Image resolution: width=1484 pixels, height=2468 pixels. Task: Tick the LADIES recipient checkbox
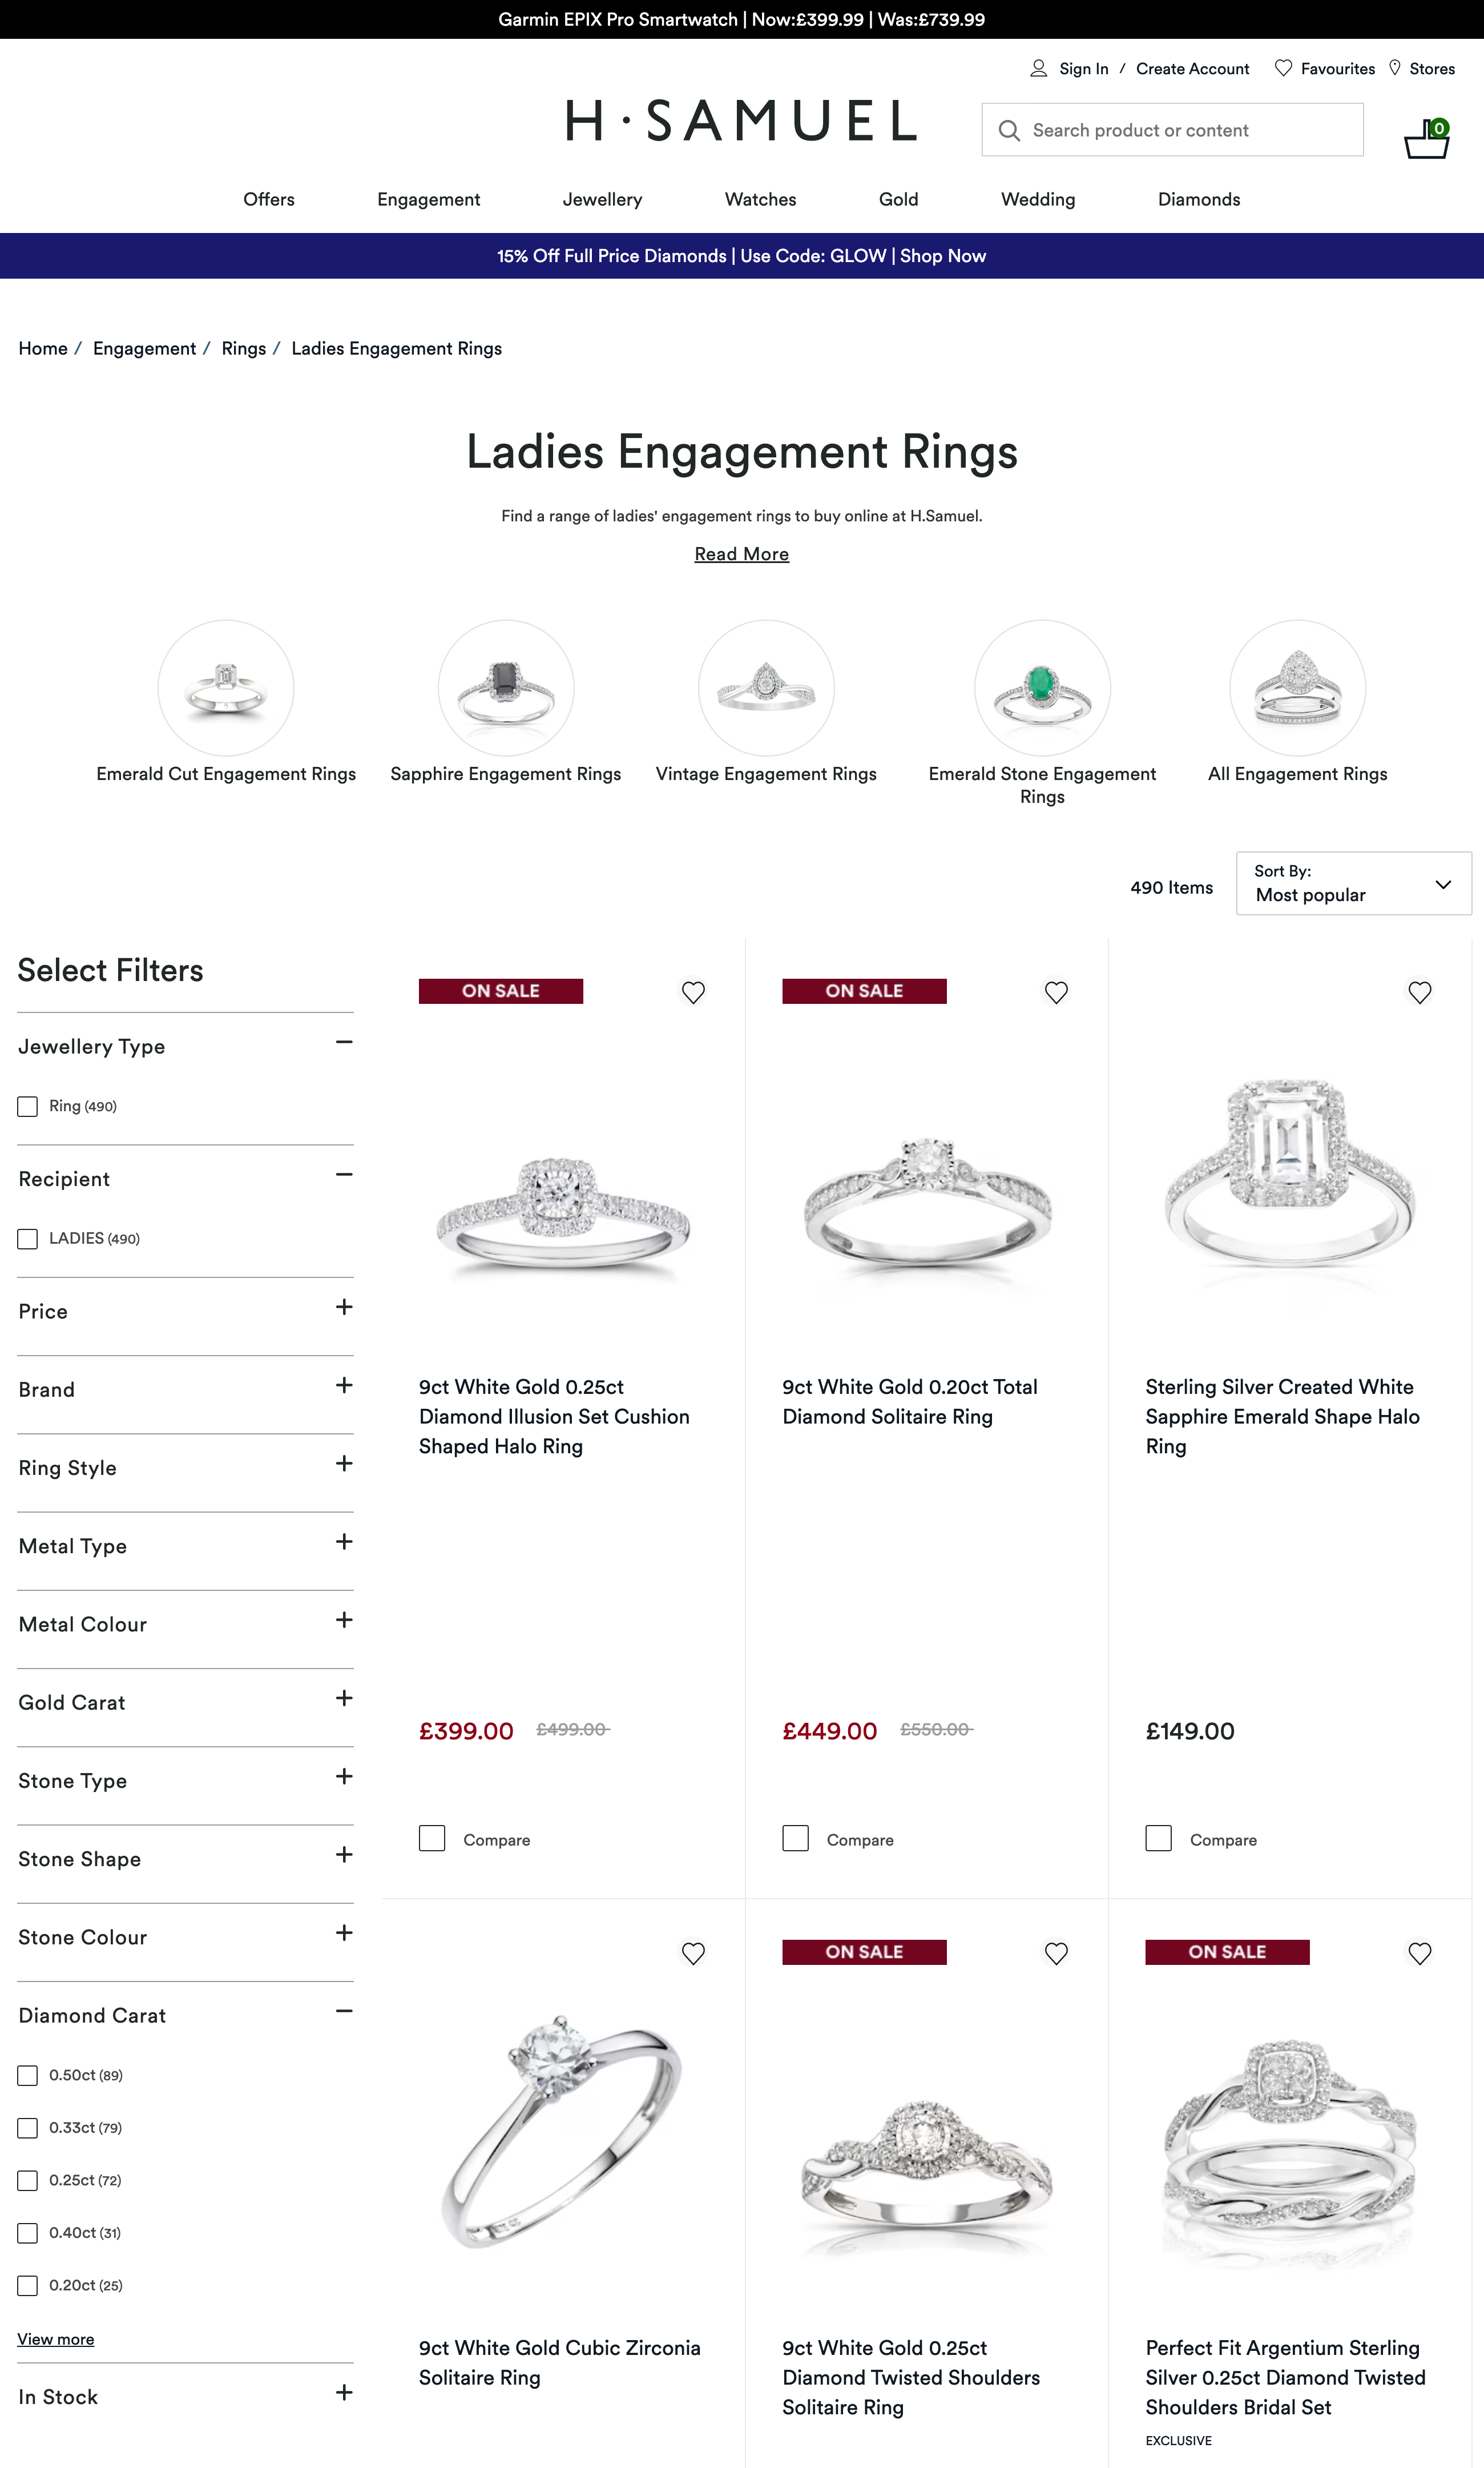28,1239
